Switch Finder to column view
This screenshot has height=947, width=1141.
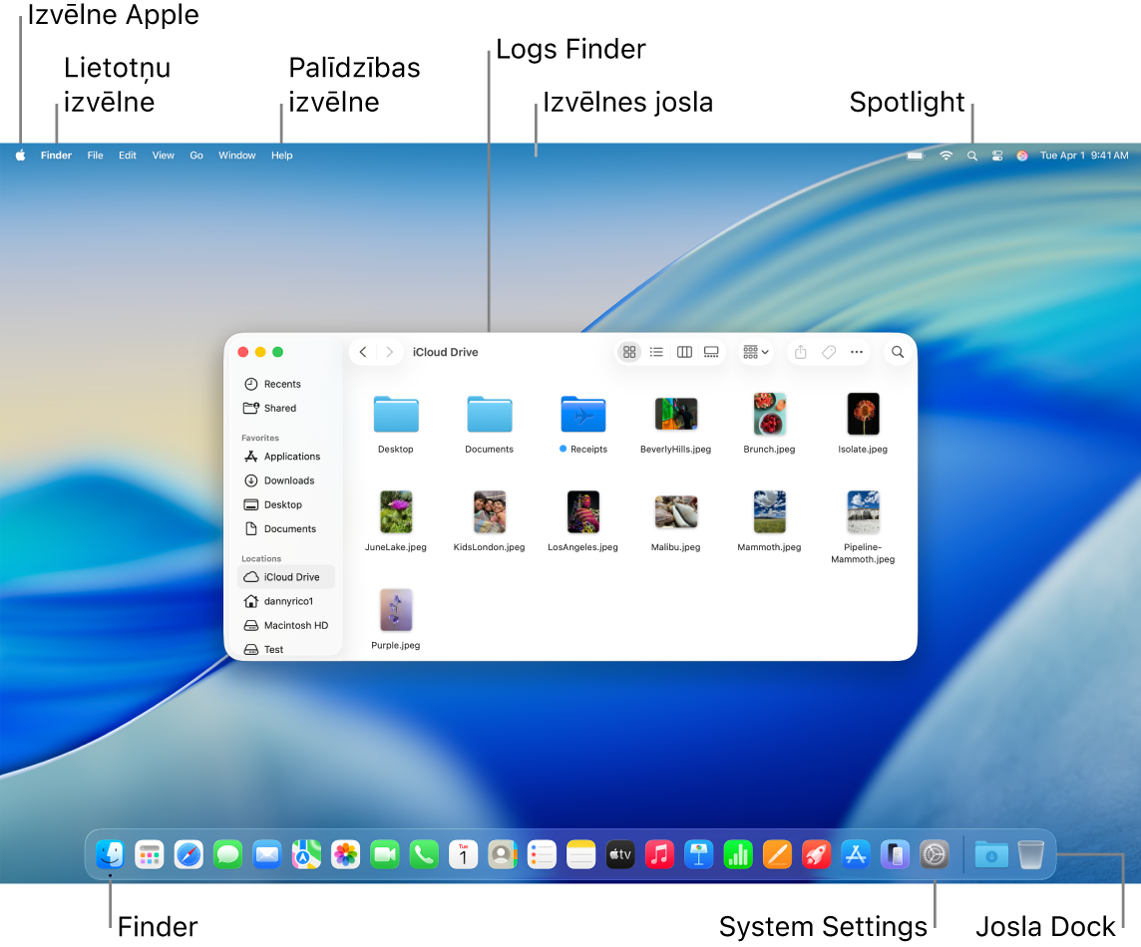tap(684, 352)
